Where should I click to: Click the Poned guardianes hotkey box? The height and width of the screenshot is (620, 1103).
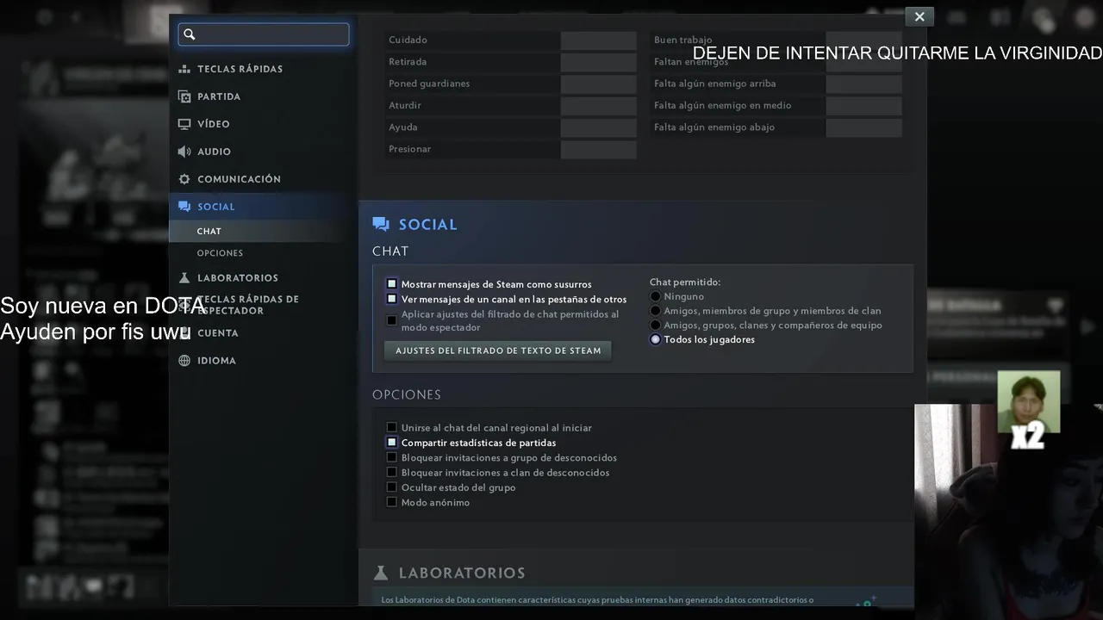point(598,84)
